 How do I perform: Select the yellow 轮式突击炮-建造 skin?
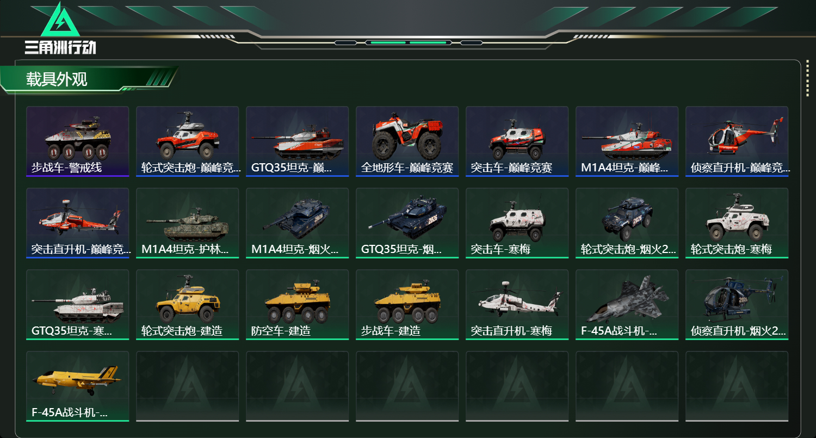[x=188, y=305]
